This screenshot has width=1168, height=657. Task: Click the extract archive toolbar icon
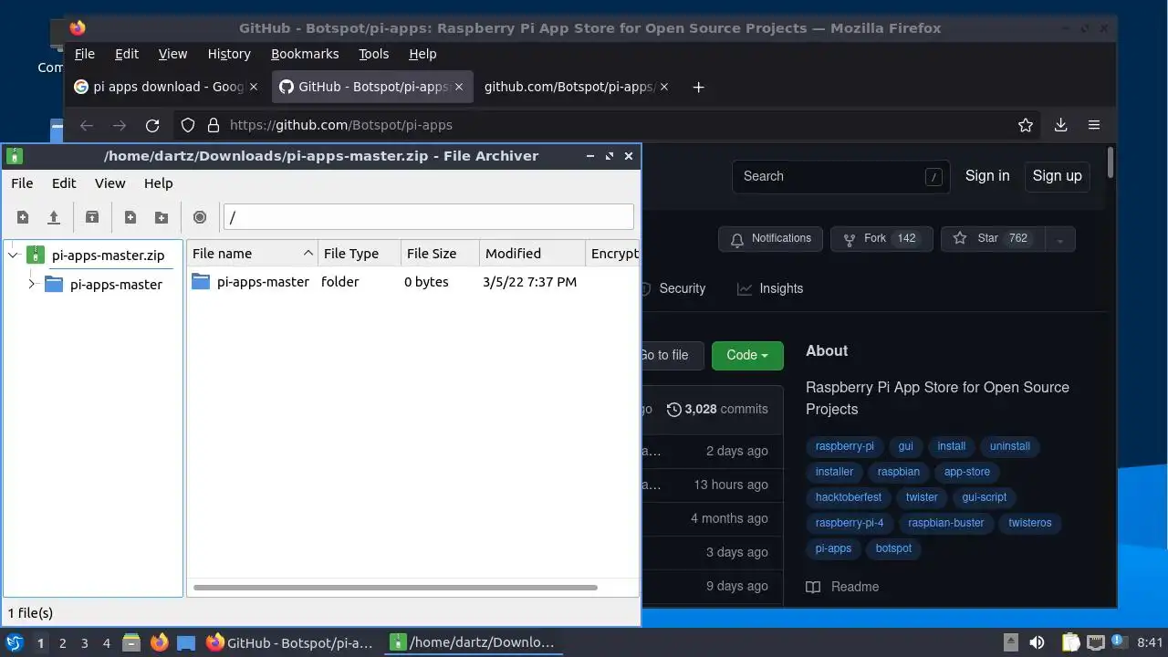click(x=92, y=217)
